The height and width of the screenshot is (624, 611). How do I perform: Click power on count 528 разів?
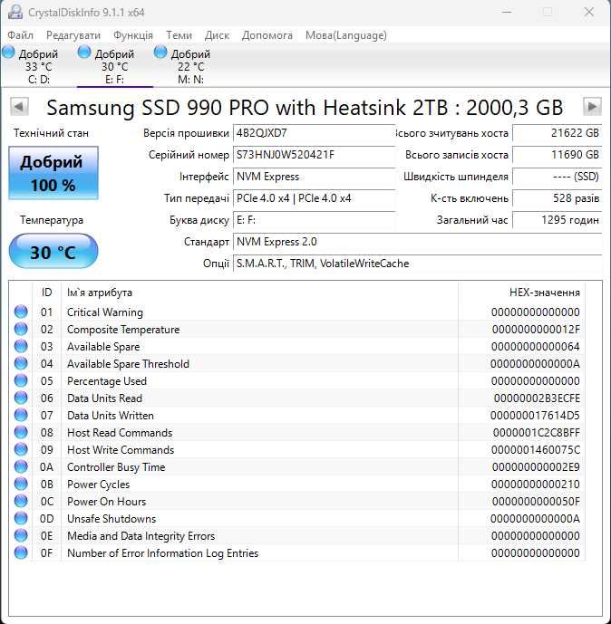[557, 198]
